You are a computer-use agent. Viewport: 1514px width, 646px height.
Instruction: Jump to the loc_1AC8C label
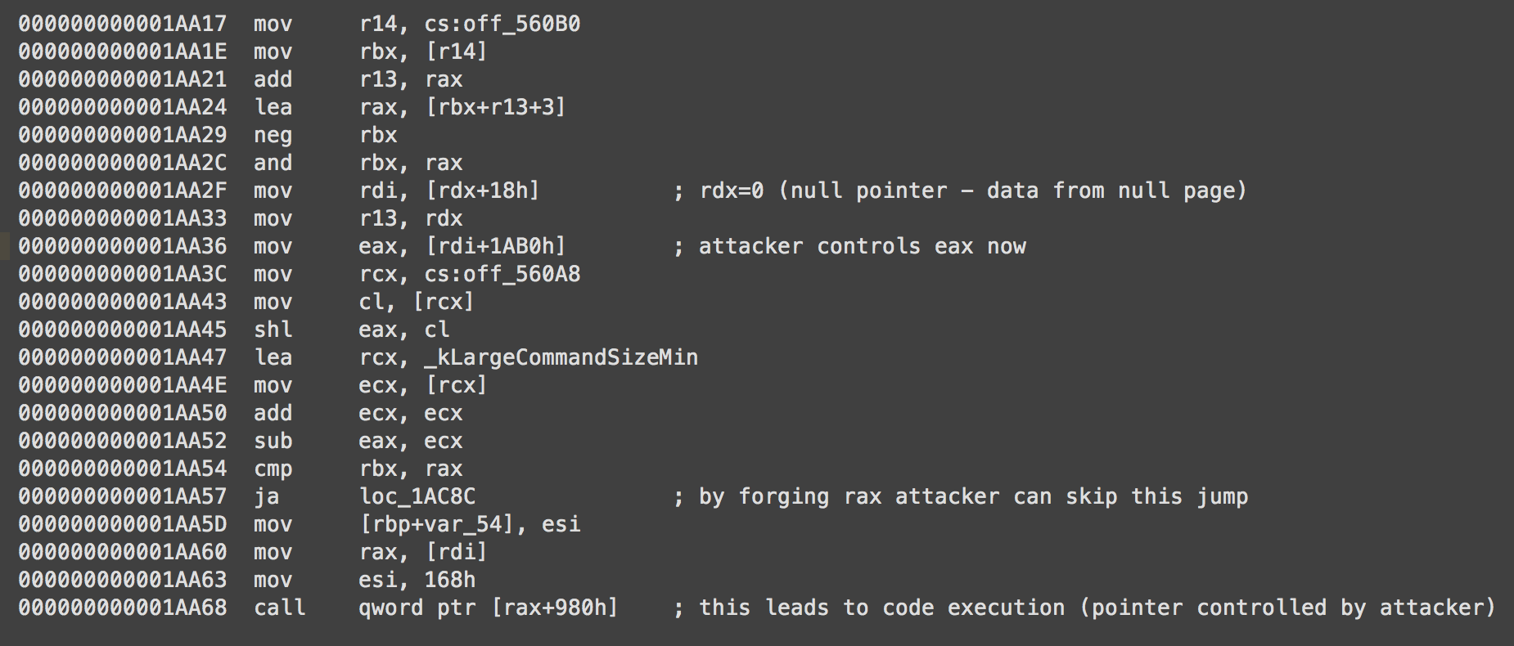click(417, 496)
